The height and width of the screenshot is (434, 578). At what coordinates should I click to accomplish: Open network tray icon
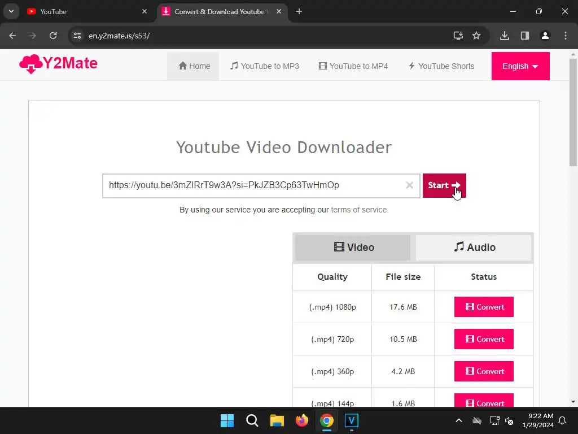click(494, 420)
